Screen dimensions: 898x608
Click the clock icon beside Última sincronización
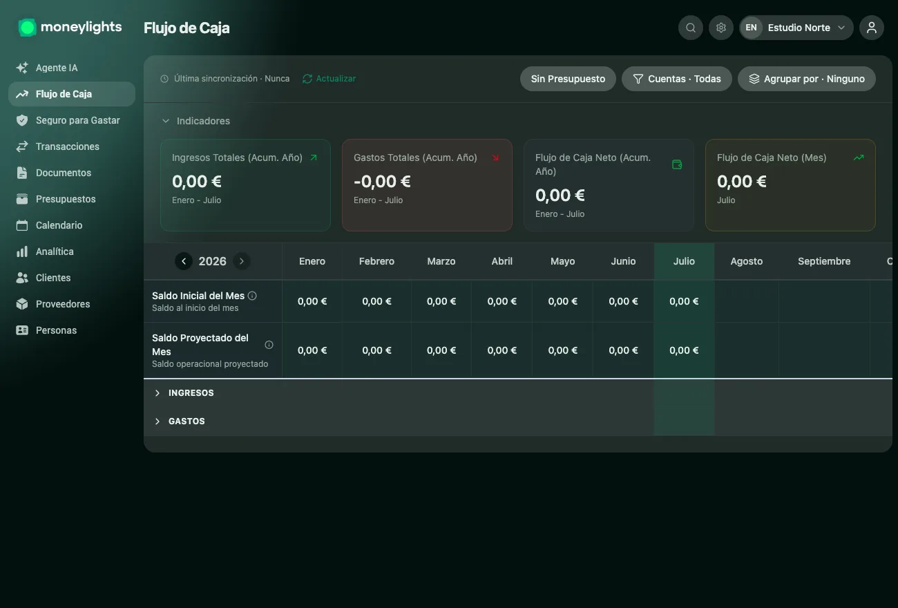pos(164,79)
